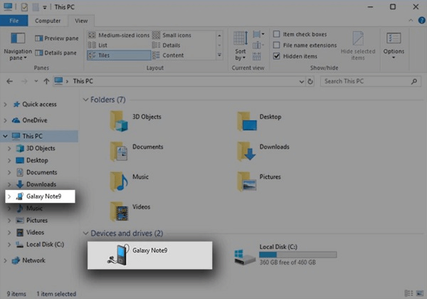This screenshot has height=299, width=427.
Task: Open the 3D Objects folder tile
Action: coord(119,121)
